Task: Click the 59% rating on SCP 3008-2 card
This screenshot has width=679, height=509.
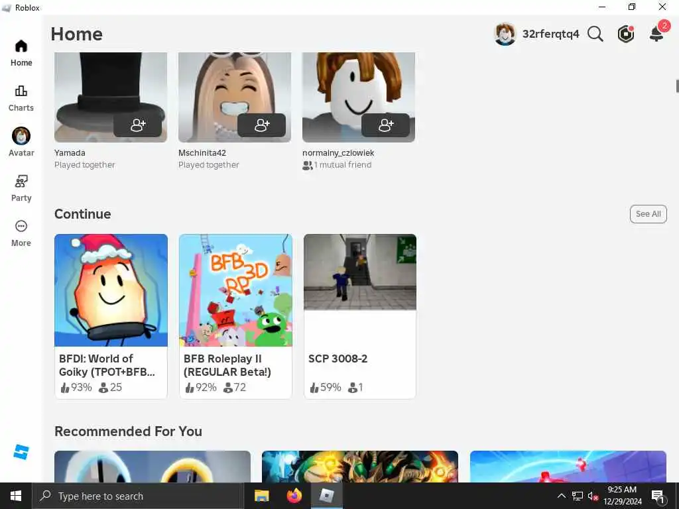Action: (326, 387)
